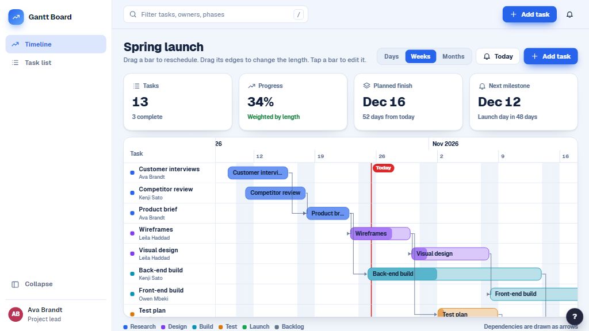Click the Nov 2026 month header
The image size is (589, 331).
click(445, 144)
